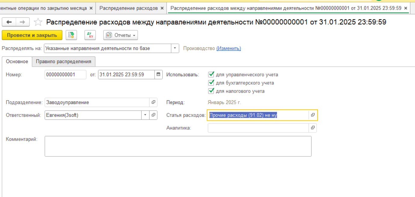Open the Отчеты dropdown menu
Screen dimensions: 415x197
tap(121, 35)
